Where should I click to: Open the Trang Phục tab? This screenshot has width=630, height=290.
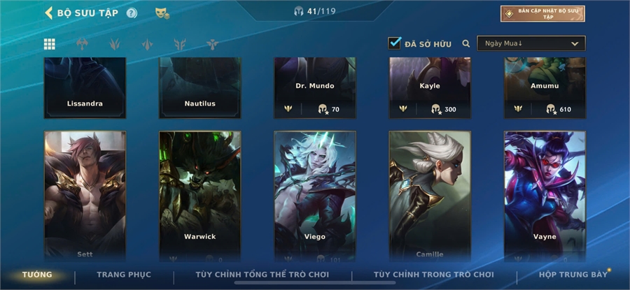[124, 275]
